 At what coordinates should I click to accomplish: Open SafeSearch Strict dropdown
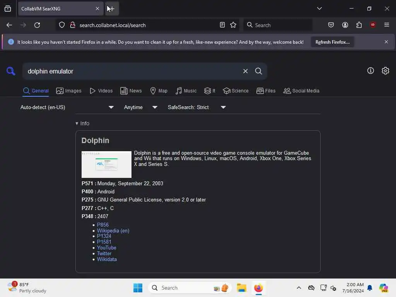pyautogui.click(x=197, y=108)
